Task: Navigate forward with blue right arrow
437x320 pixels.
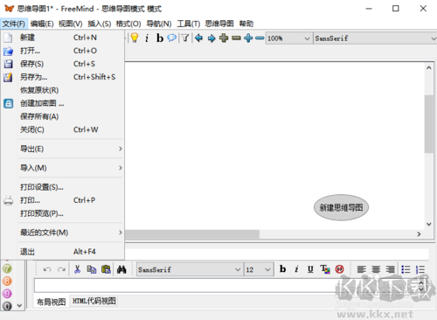Action: coord(212,38)
